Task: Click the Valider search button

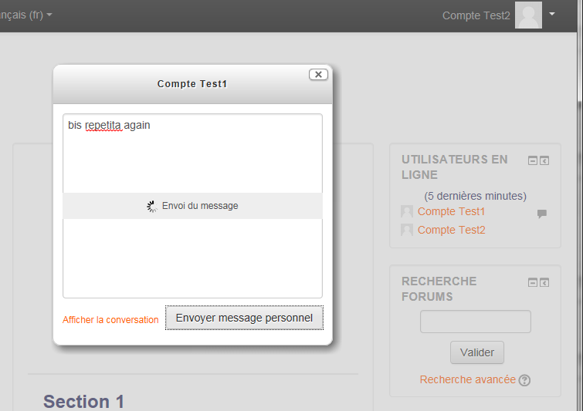Action: coord(477,352)
